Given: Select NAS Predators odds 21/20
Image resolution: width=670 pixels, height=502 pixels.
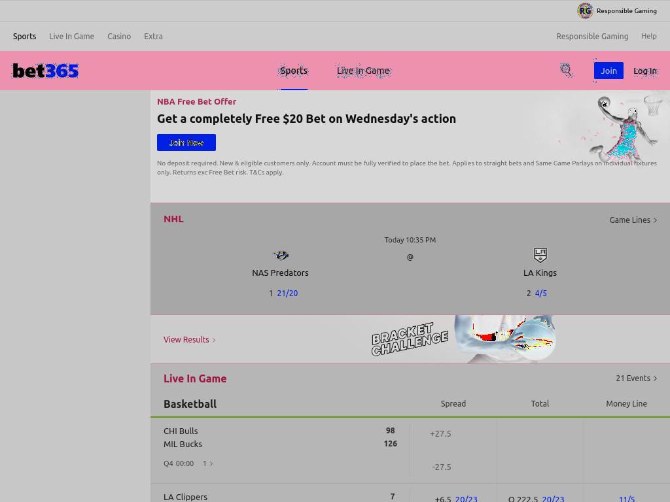Looking at the screenshot, I should tap(287, 293).
